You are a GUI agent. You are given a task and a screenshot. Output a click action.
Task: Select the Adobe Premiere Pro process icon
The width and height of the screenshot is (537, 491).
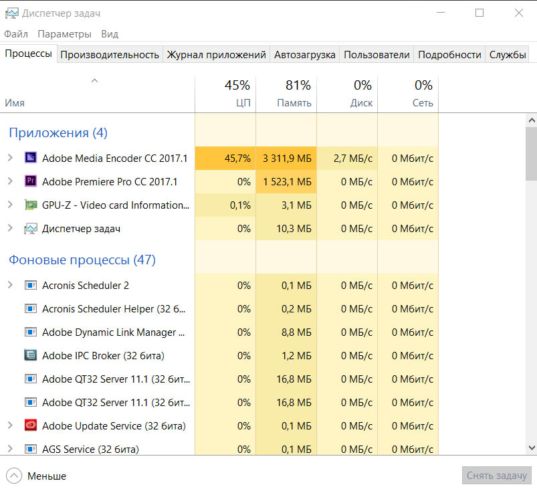pyautogui.click(x=31, y=181)
